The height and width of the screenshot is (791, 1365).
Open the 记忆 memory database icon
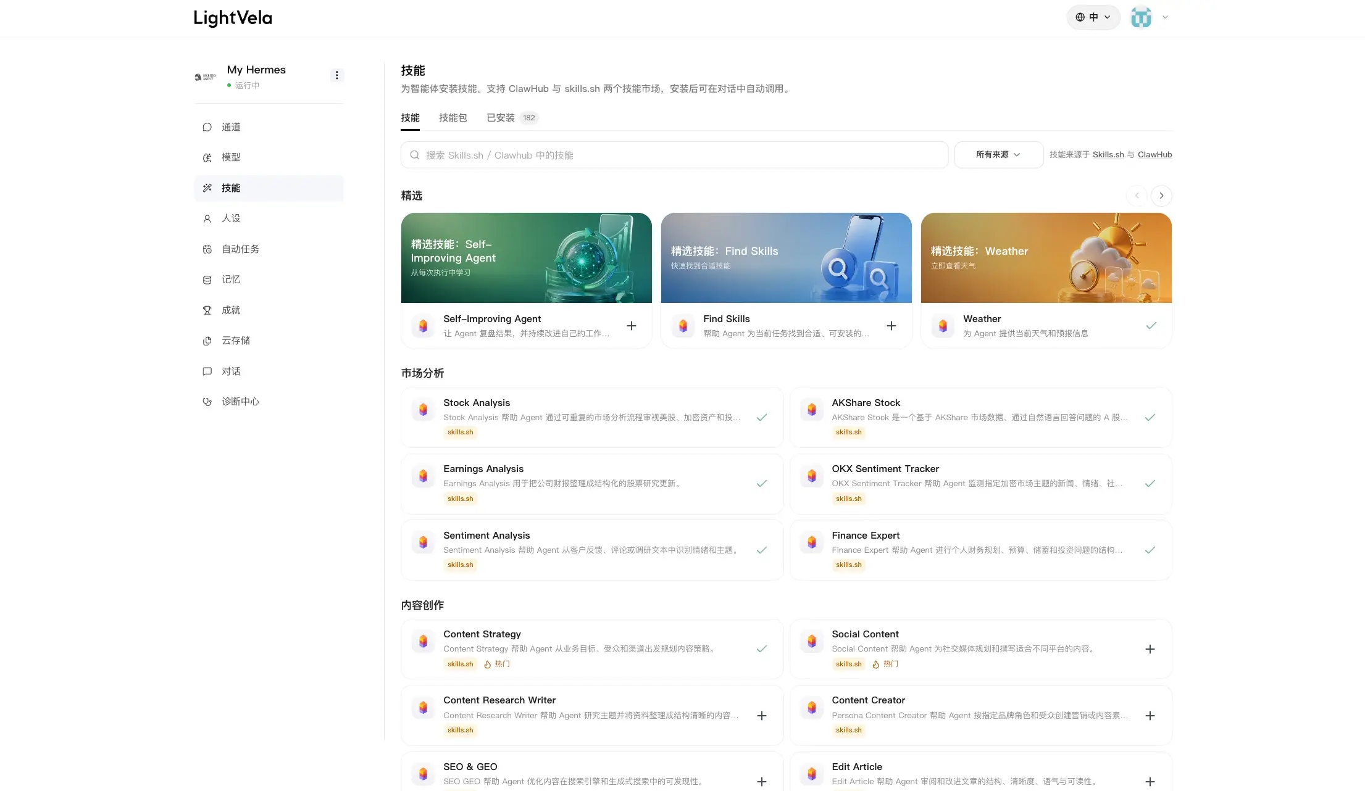(207, 280)
